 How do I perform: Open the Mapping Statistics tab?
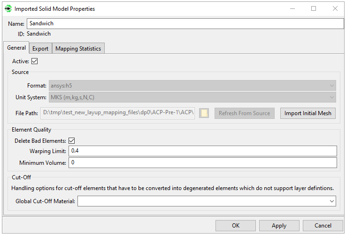[78, 48]
